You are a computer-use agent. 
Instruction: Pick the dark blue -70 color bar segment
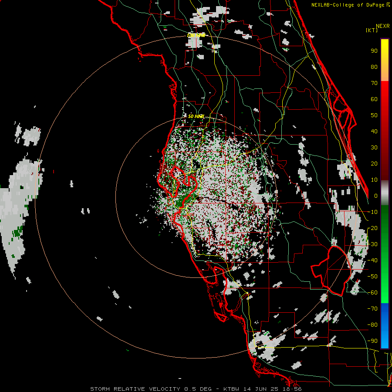click(385, 308)
